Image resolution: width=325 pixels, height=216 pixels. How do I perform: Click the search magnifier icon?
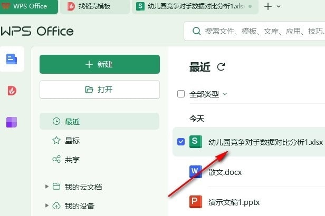point(196,31)
